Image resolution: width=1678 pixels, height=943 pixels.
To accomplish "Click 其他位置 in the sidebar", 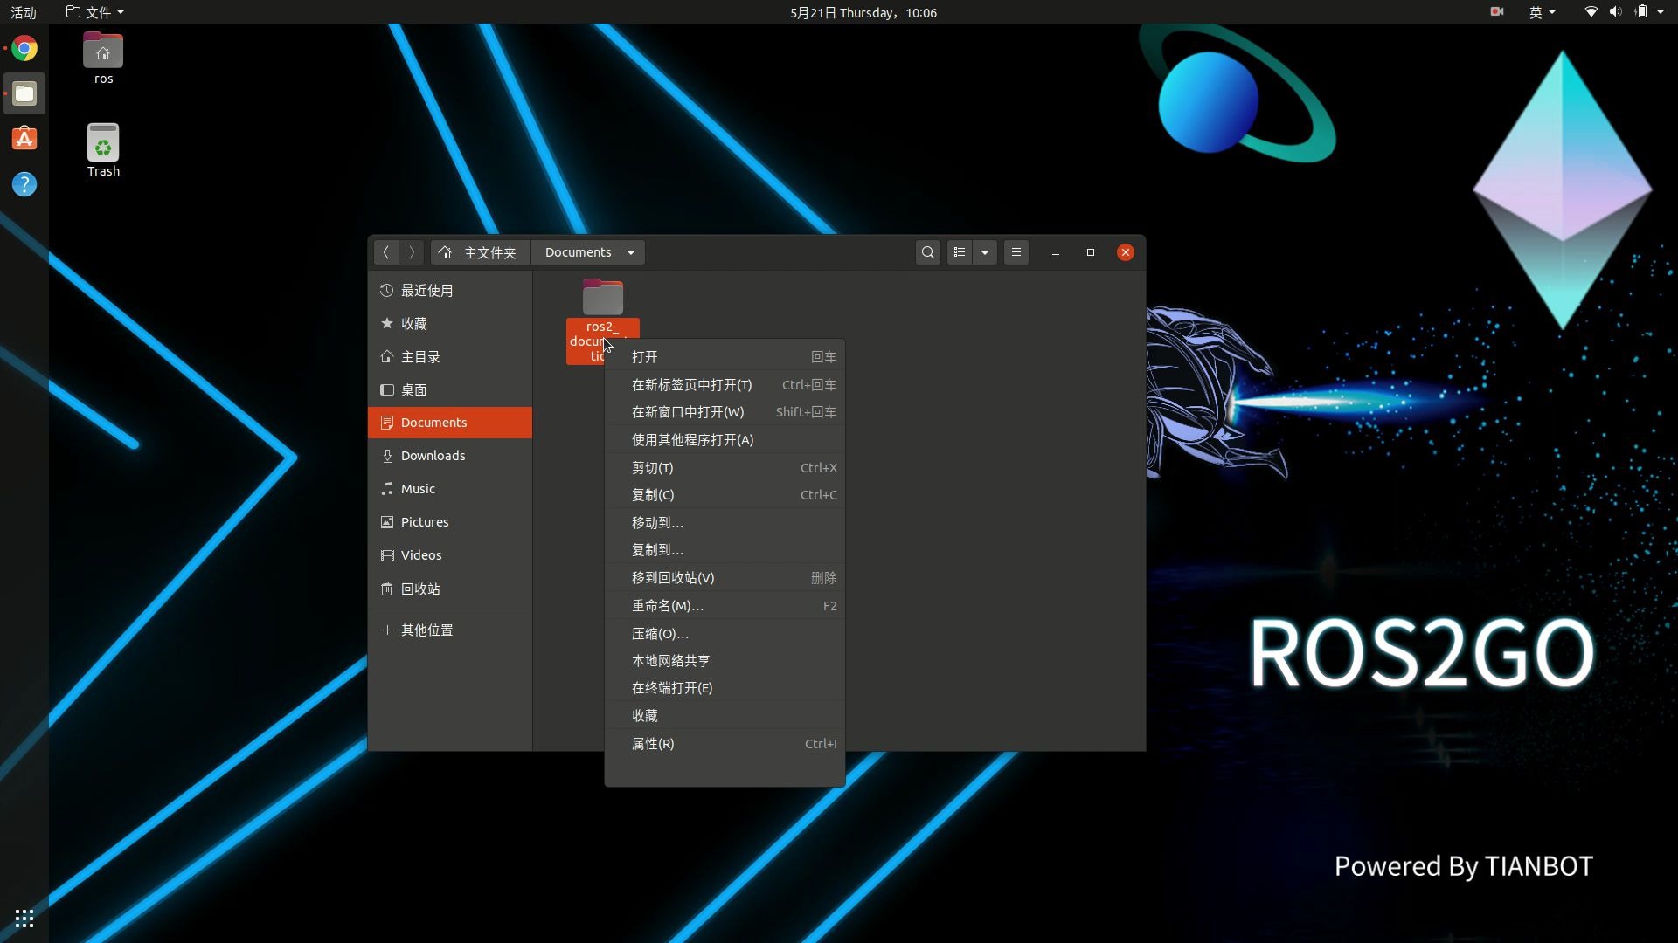I will [450, 630].
